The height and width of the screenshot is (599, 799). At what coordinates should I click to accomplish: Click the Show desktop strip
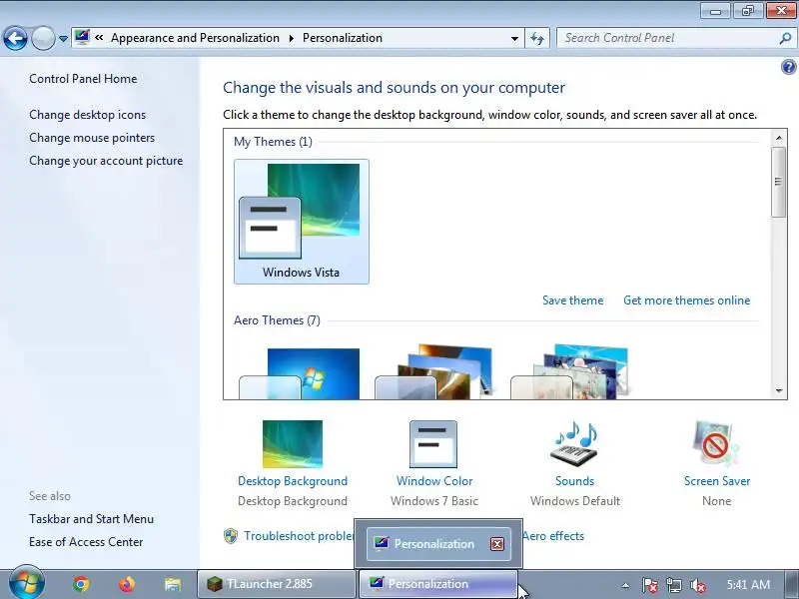[792, 584]
